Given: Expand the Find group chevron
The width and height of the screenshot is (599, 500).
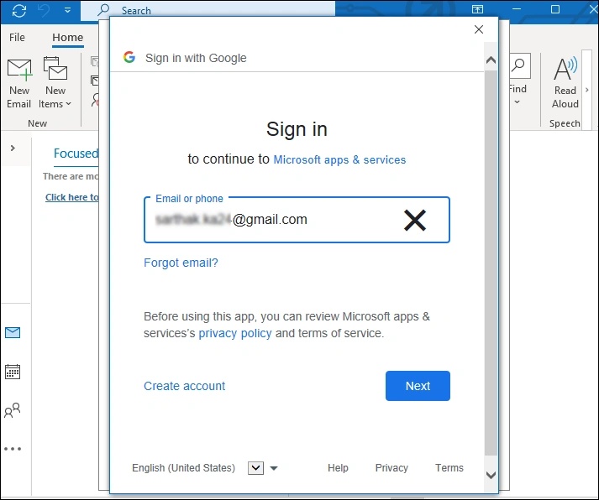Looking at the screenshot, I should click(x=517, y=102).
